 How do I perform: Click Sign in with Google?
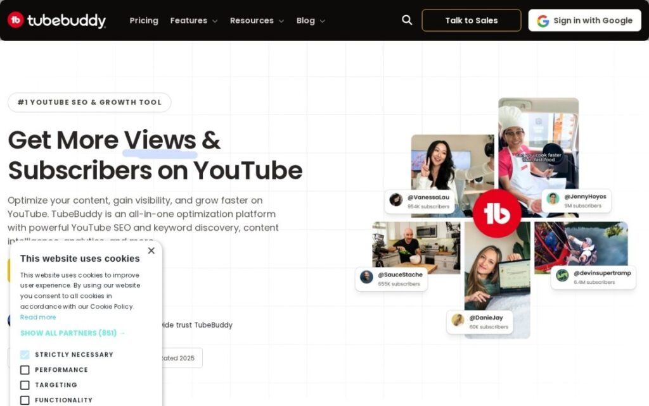(x=585, y=20)
